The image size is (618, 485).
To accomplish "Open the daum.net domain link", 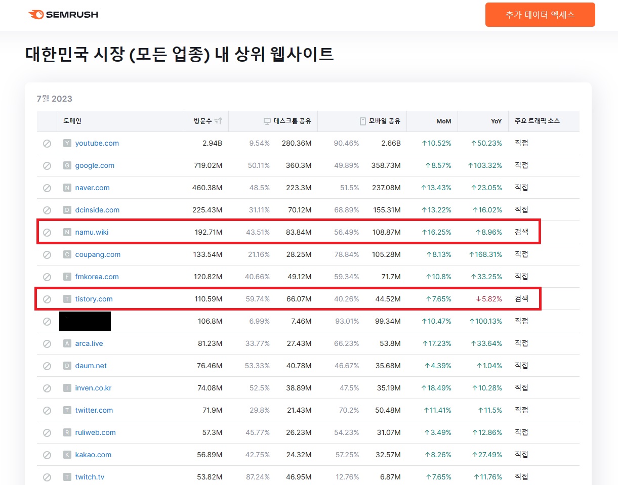I will tap(91, 366).
